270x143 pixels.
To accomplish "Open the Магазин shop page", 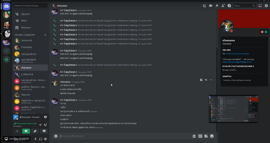I will 31,27.
